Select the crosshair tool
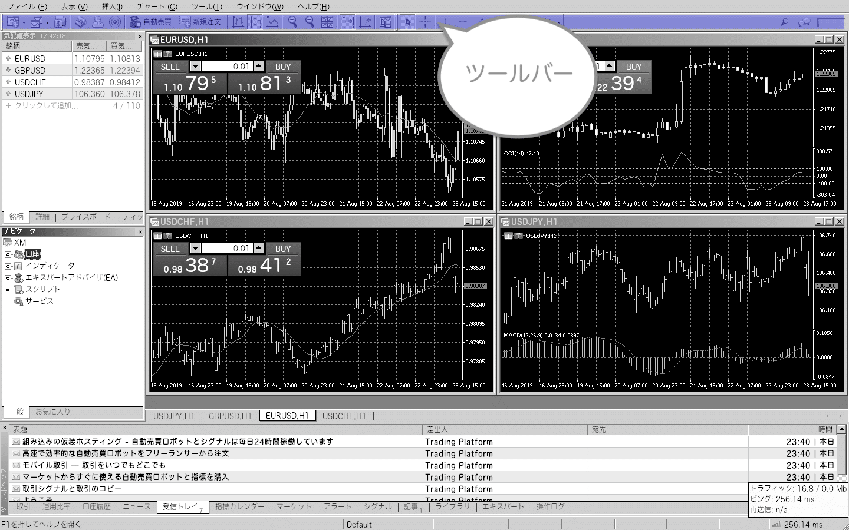 425,22
